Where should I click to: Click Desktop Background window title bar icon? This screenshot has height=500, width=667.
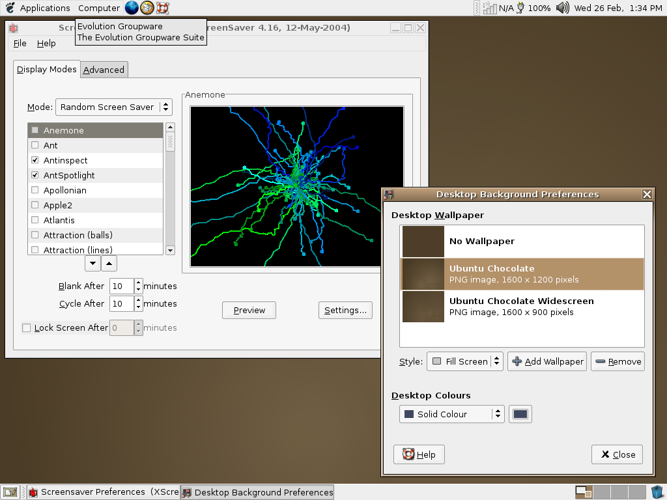click(388, 195)
